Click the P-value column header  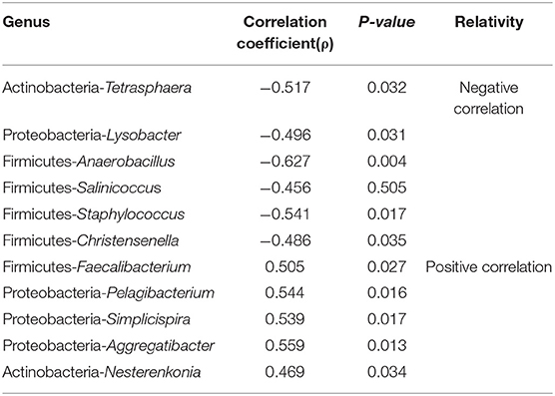pyautogui.click(x=386, y=22)
